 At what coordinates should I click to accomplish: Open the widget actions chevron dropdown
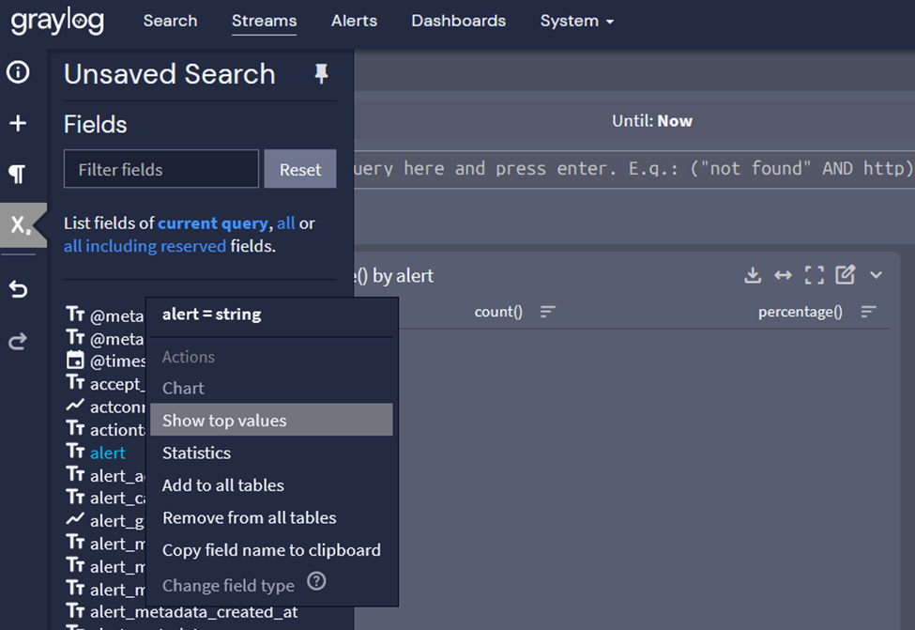[x=876, y=275]
